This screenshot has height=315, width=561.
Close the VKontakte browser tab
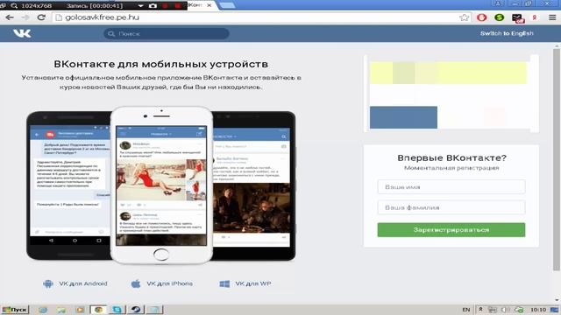pos(209,5)
